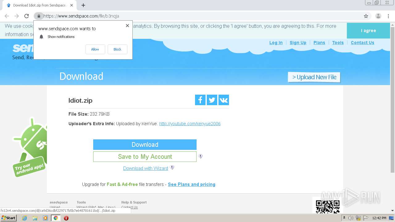This screenshot has height=222, width=395.
Task: Click the footer Contact Us link
Action: pos(130,207)
